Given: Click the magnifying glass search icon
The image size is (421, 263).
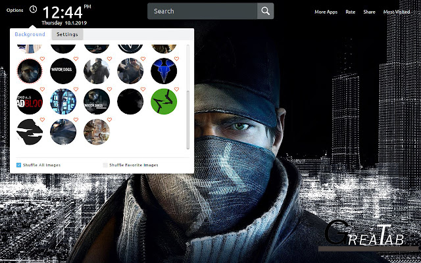Looking at the screenshot, I should pos(265,11).
